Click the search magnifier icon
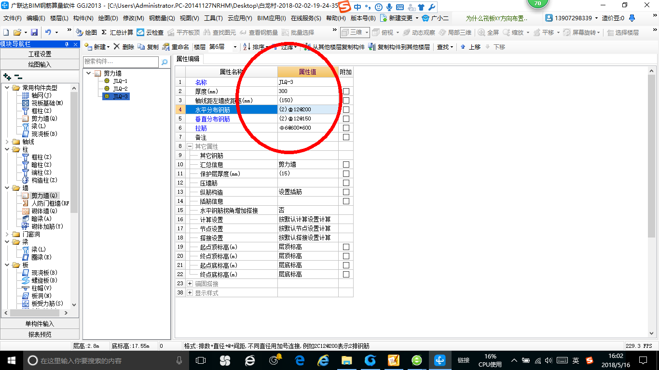The image size is (659, 370). (x=165, y=62)
